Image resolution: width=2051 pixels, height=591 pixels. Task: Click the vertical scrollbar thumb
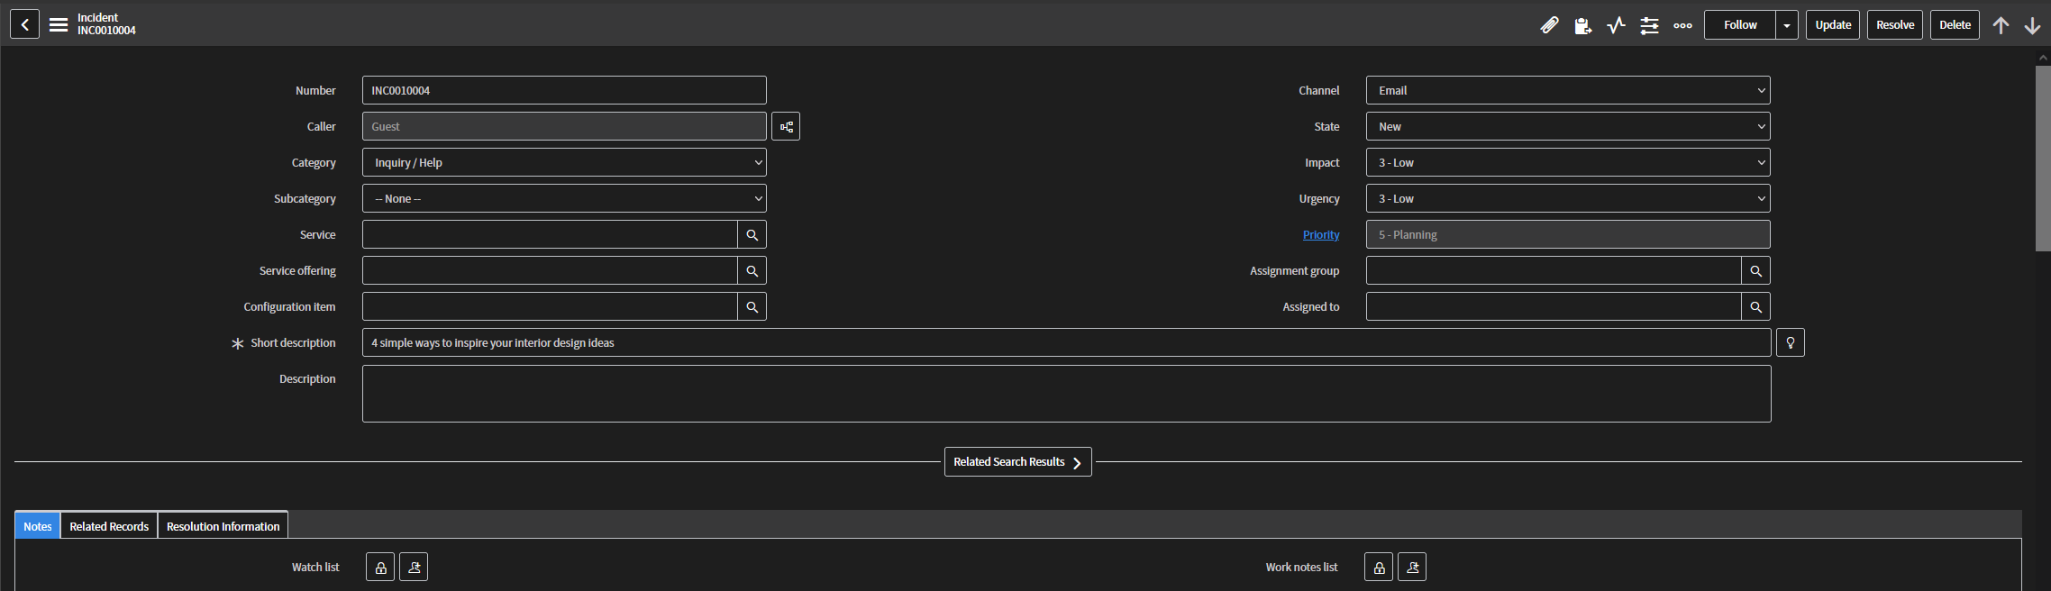pos(2043,158)
